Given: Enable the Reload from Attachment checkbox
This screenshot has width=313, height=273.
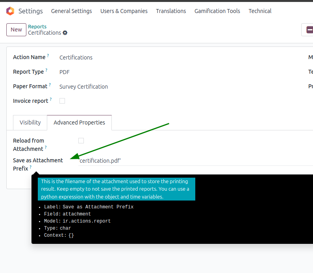Looking at the screenshot, I should pyautogui.click(x=81, y=141).
